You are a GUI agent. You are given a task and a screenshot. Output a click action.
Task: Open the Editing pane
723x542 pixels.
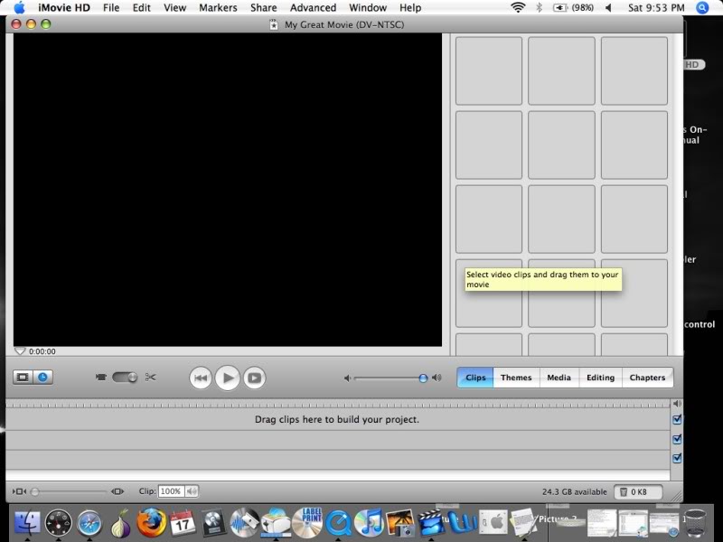click(600, 378)
